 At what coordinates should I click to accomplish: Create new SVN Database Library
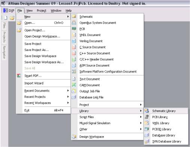point(166,141)
